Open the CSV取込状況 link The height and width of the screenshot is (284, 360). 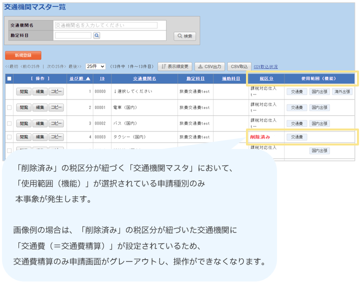click(x=265, y=67)
